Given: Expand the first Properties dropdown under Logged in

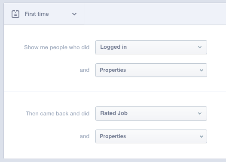Looking at the screenshot, I should [151, 70].
